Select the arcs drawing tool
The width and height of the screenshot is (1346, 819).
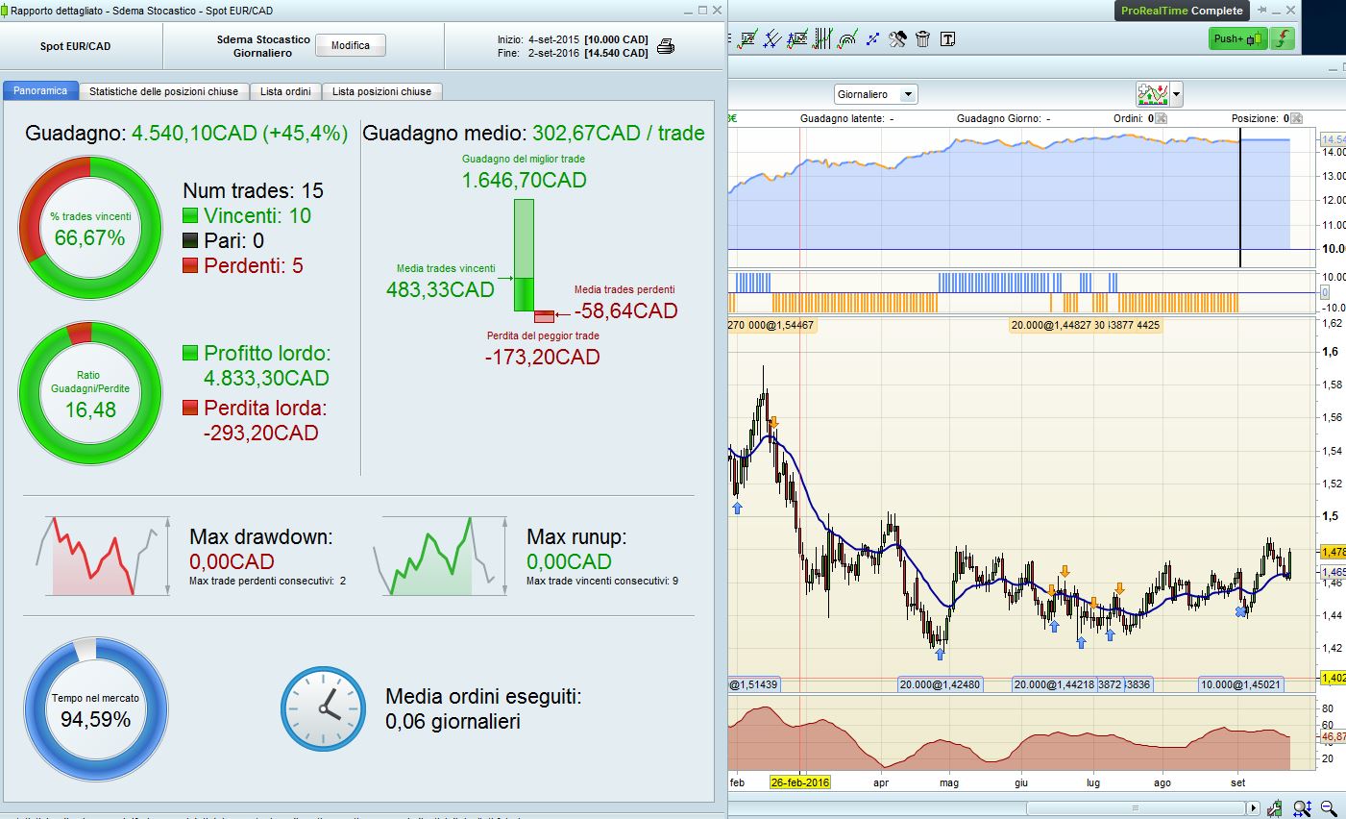click(847, 39)
